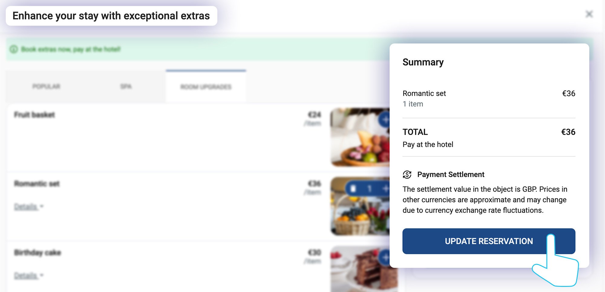Remove Romantic set using trash icon

(x=353, y=189)
